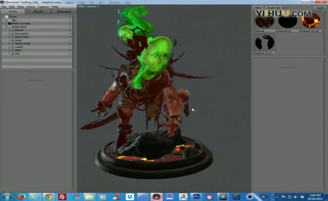The image size is (328, 201).
Task: Toggle visibility of the Main Camera
Action: pos(70,23)
